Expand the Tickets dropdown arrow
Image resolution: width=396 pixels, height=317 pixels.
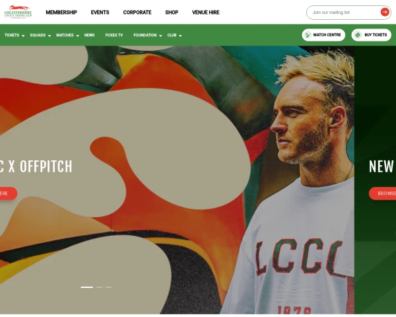coord(23,36)
